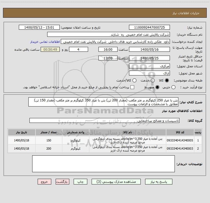
Task: Open the اطلاعات تماس خریدار link
Action: tap(45, 42)
